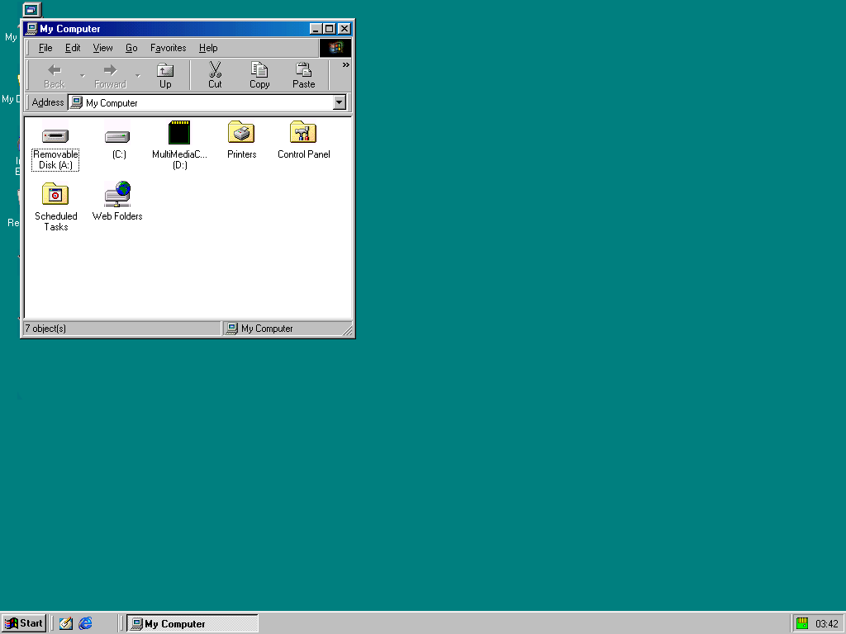The width and height of the screenshot is (846, 634).
Task: Click the 03:42 clock in system tray
Action: pyautogui.click(x=826, y=624)
